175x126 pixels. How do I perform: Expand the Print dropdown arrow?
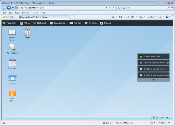(136, 17)
